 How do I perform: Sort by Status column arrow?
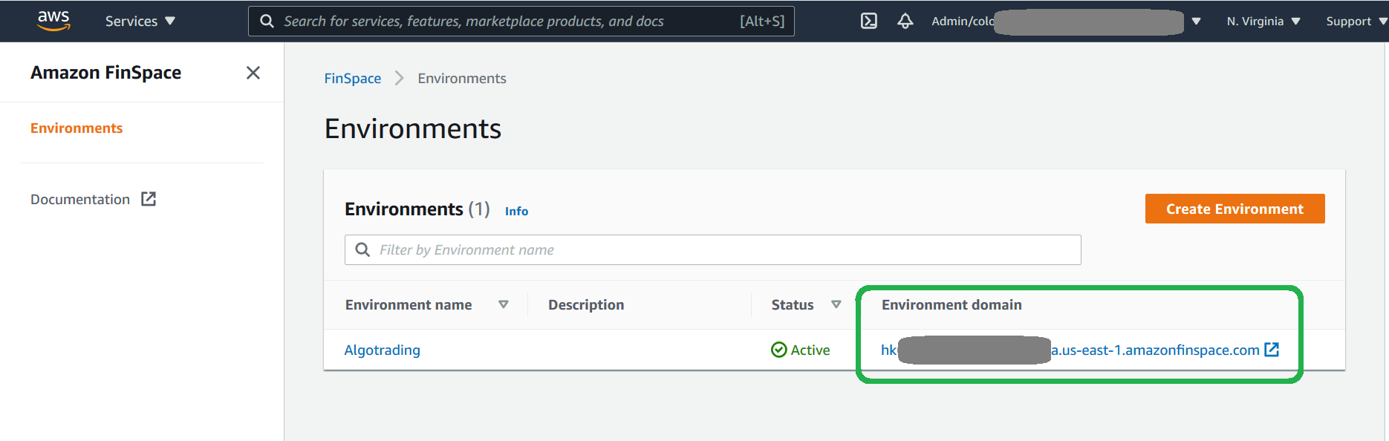[x=836, y=304]
